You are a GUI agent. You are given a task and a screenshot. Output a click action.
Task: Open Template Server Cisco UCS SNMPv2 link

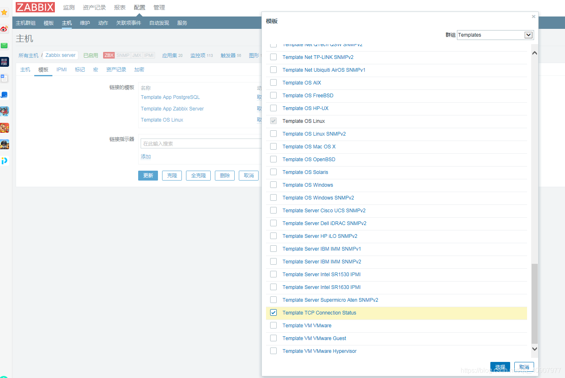pos(324,211)
